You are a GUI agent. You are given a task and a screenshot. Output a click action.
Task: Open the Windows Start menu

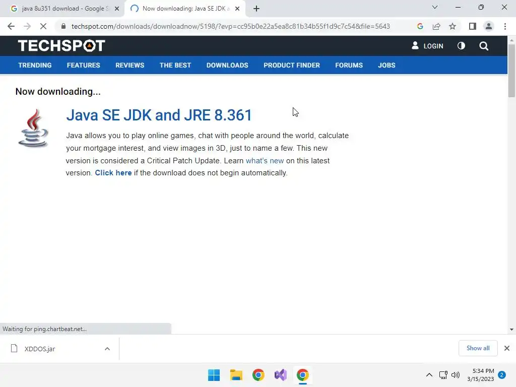coord(214,375)
